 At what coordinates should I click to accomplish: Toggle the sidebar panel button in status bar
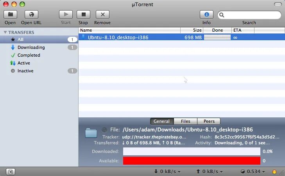(x=11, y=172)
